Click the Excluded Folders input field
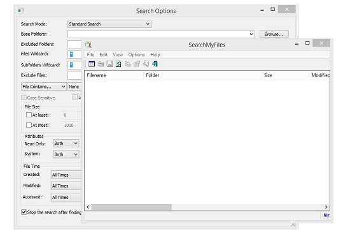350x243 pixels. click(x=74, y=44)
